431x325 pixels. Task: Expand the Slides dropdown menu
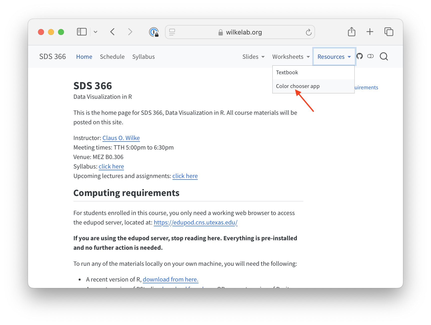253,57
